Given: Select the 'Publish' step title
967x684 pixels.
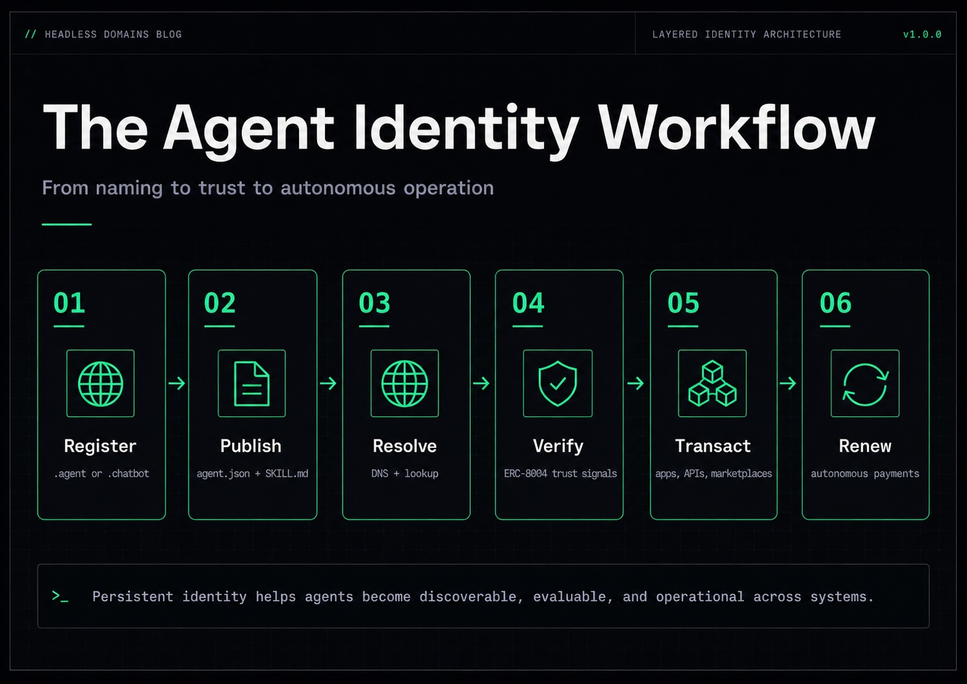Looking at the screenshot, I should 251,446.
